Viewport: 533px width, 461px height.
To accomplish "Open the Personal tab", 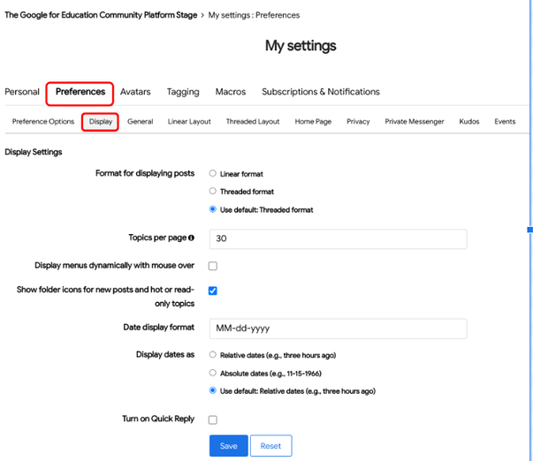I will click(22, 92).
